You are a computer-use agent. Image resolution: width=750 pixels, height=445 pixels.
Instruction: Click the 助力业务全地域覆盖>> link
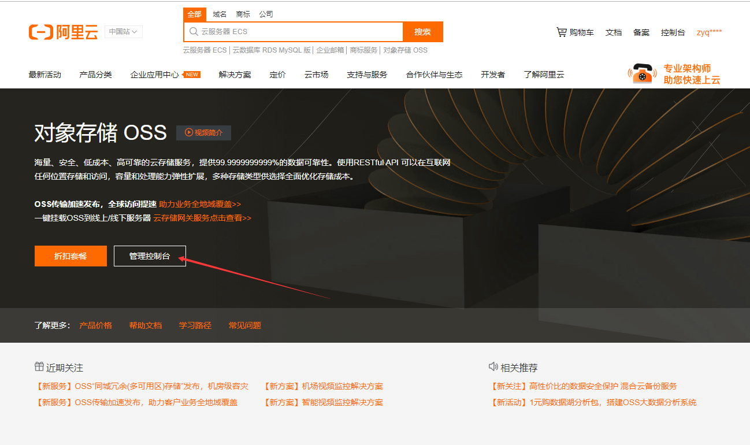point(200,204)
